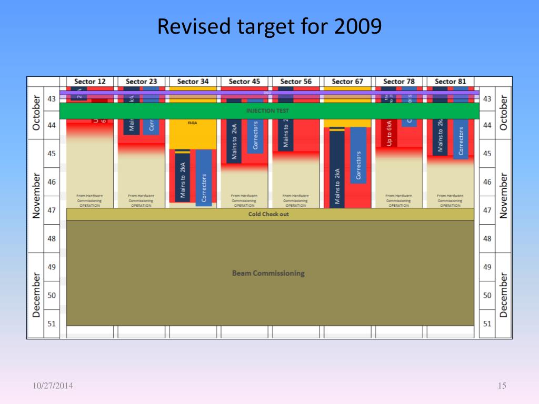
Task: Click the right-side "December" month label
Action: pyautogui.click(x=503, y=295)
